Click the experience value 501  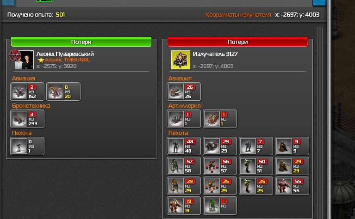[x=60, y=15]
